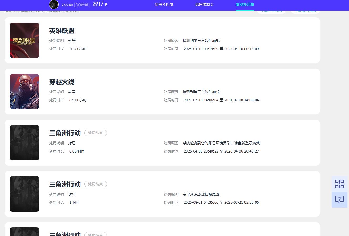Click the 英雄联盟 game cover image

pos(24,40)
